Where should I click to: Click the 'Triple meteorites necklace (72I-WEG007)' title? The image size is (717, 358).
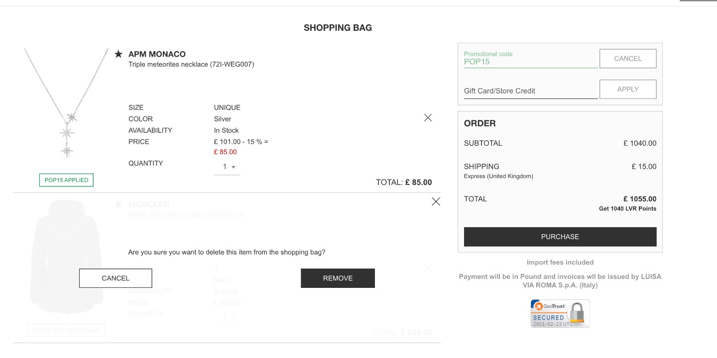click(x=191, y=64)
